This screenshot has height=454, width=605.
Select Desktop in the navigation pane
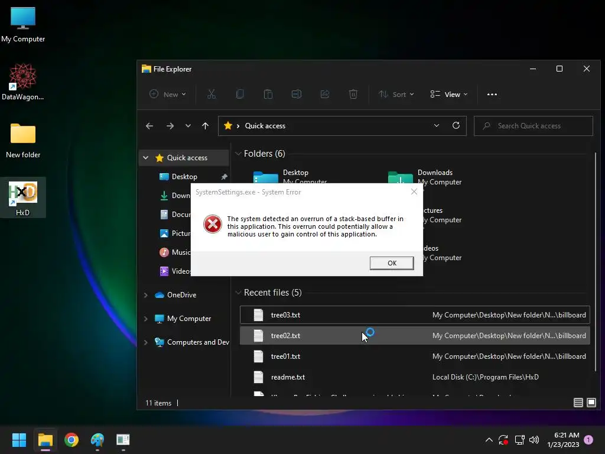click(x=184, y=176)
